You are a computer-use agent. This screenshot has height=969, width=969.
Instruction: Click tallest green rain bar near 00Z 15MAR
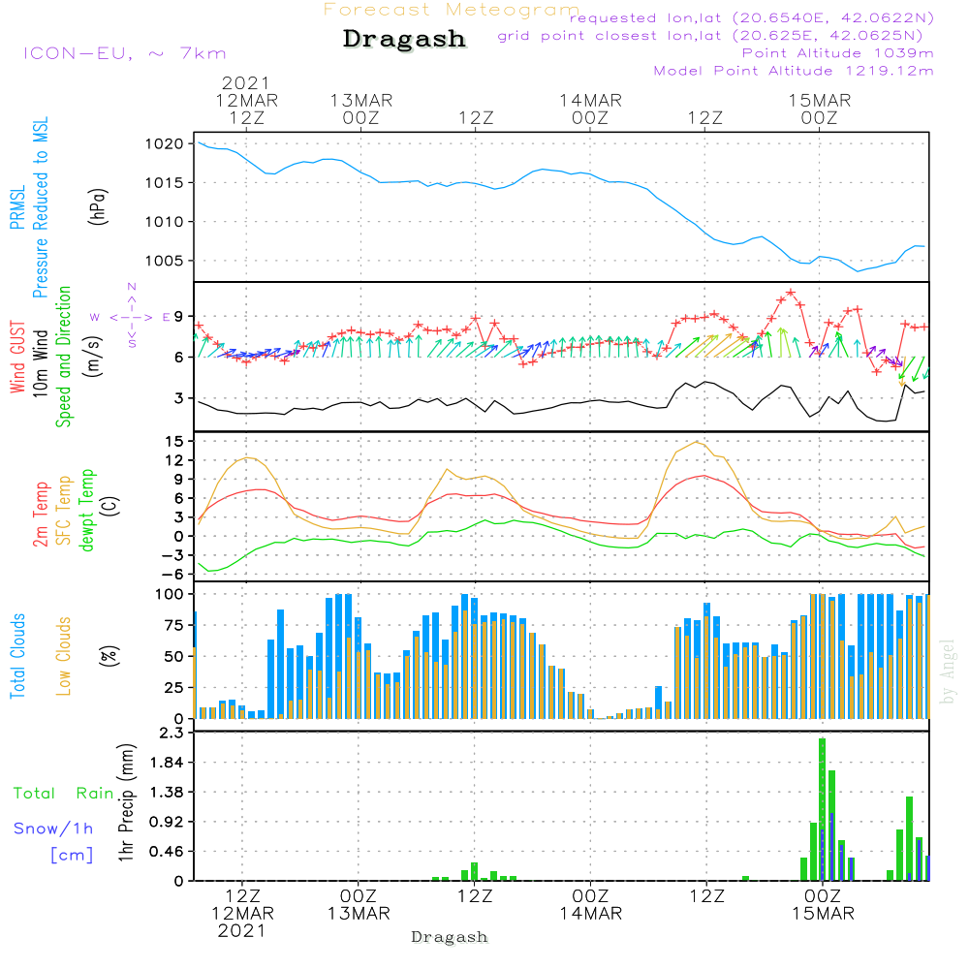[x=822, y=809]
